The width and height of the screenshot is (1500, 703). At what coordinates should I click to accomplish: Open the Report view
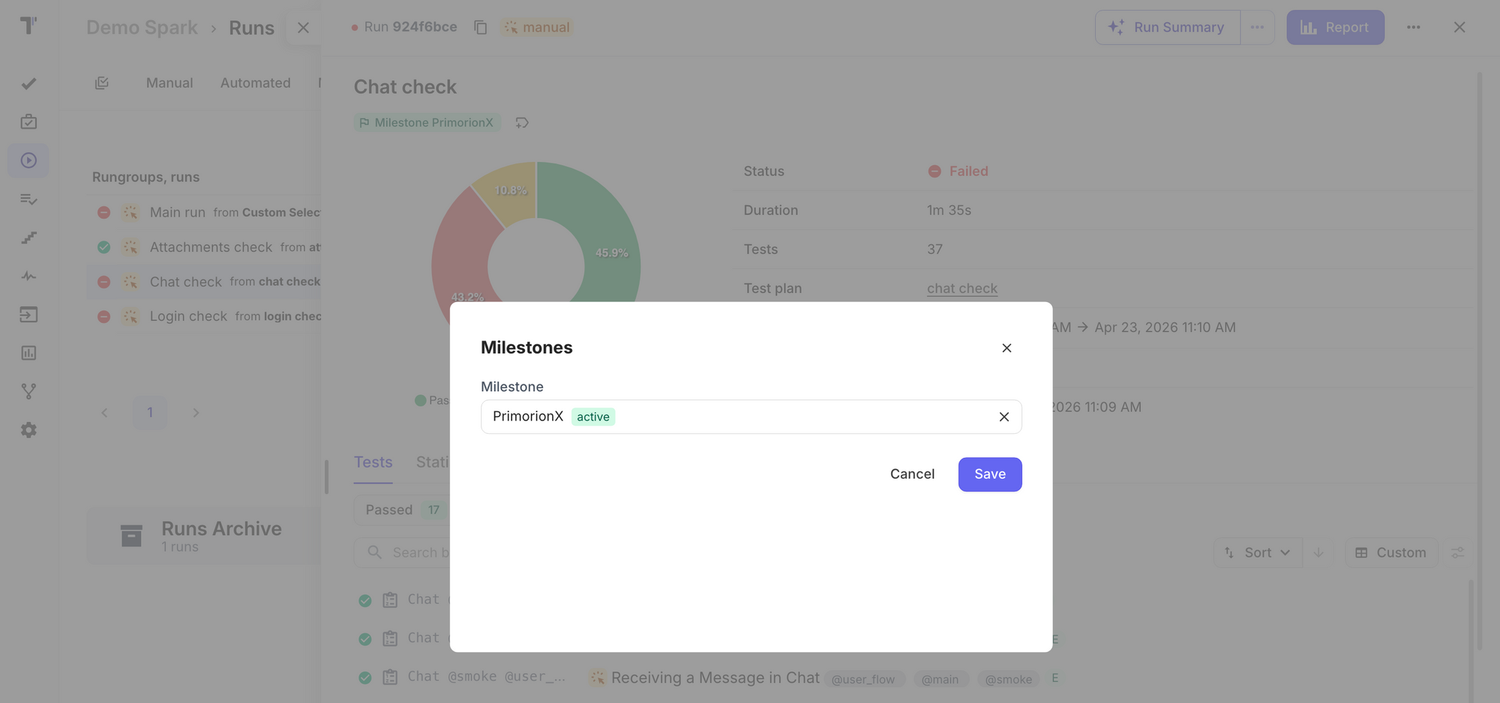click(1335, 28)
